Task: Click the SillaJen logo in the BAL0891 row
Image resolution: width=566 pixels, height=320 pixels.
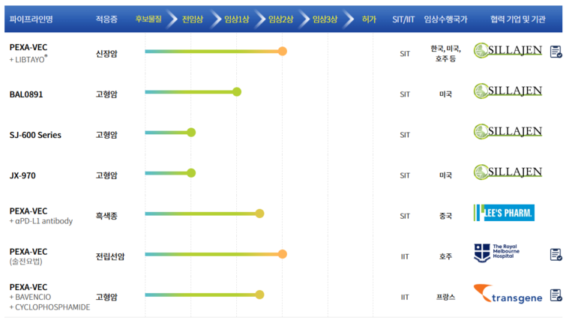Action: (x=508, y=91)
